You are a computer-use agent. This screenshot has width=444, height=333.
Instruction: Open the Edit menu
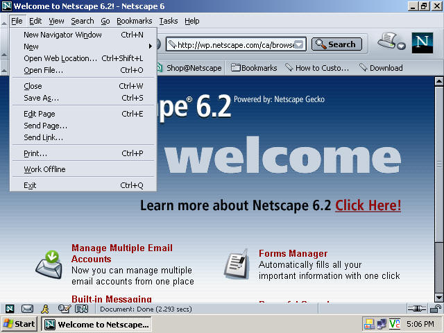click(x=35, y=22)
